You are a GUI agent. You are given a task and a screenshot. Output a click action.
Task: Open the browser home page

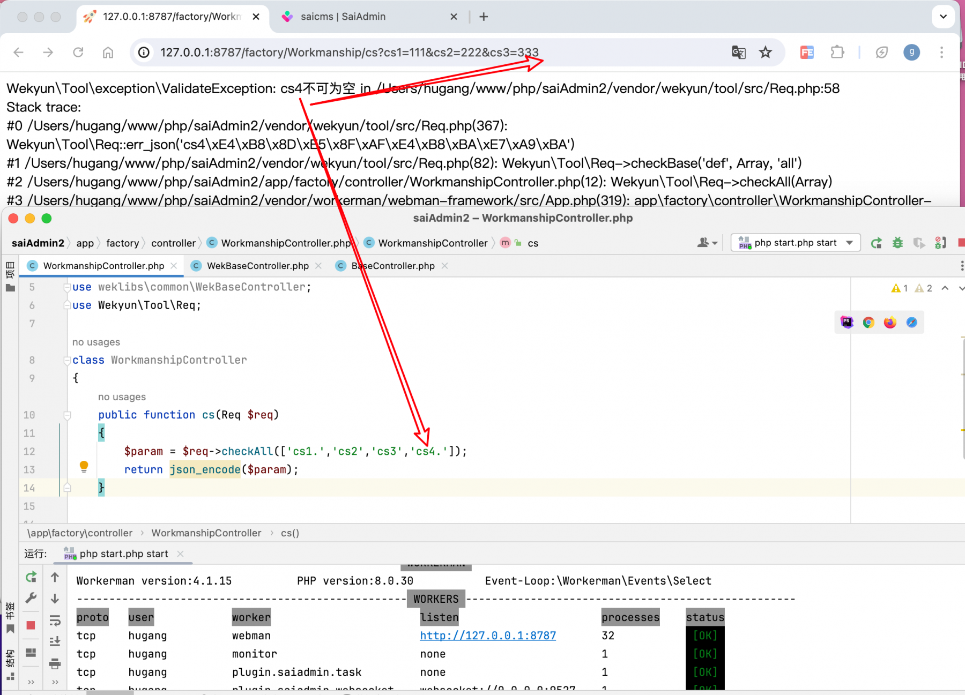[x=108, y=52]
